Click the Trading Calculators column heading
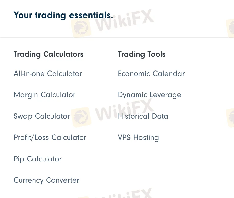The image size is (234, 198). coord(48,54)
